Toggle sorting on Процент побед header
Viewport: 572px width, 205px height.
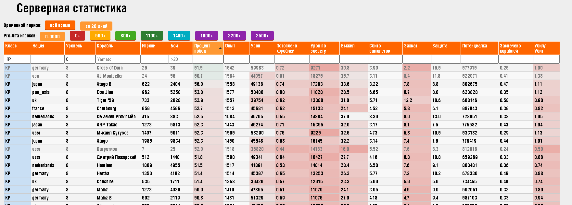(x=208, y=48)
